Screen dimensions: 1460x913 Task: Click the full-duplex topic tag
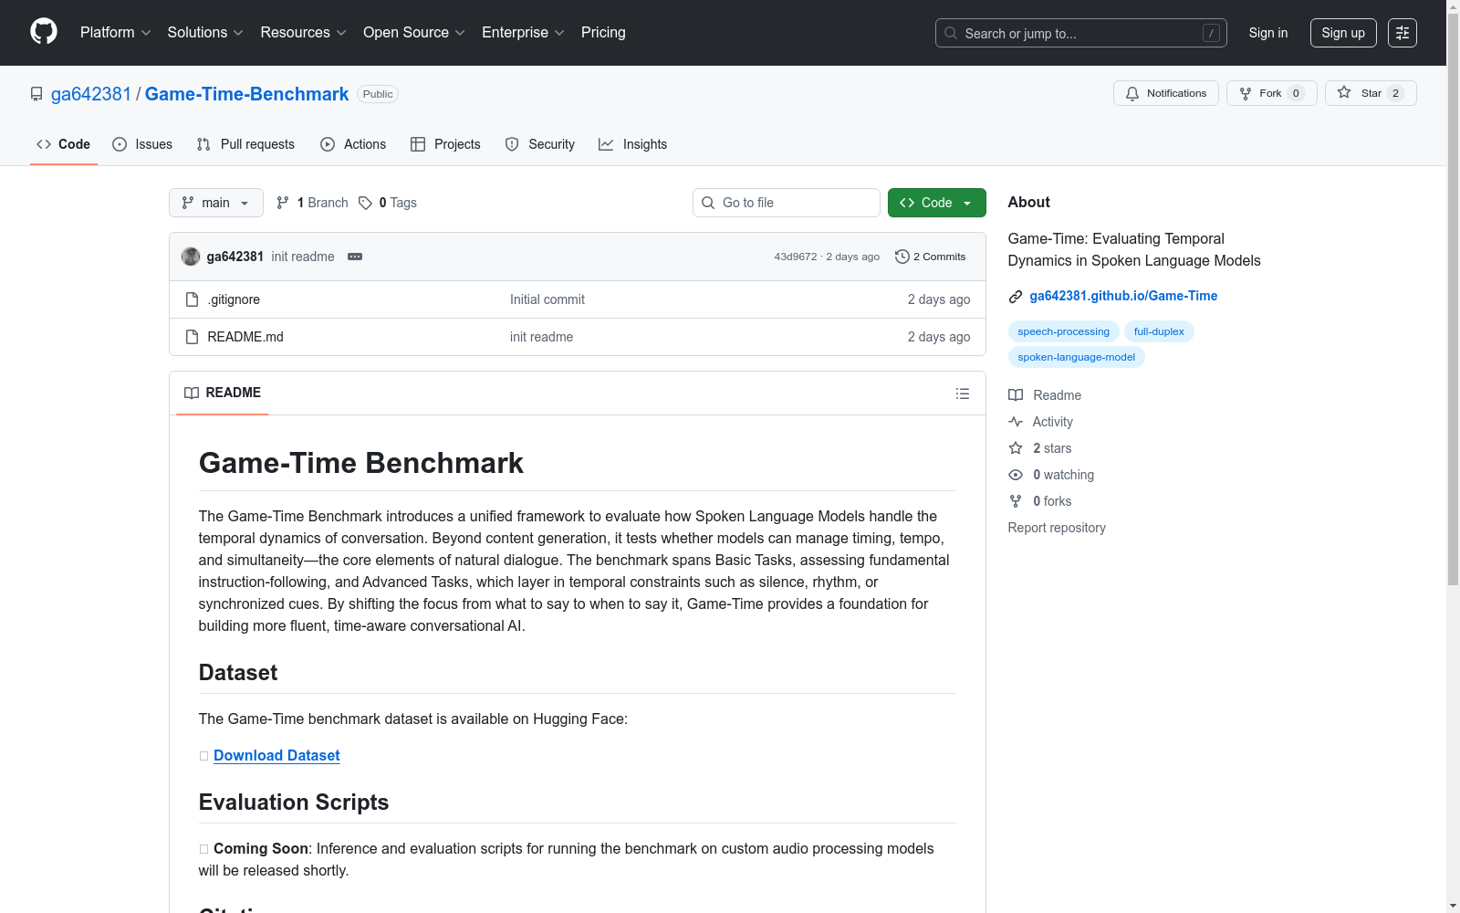tap(1159, 331)
